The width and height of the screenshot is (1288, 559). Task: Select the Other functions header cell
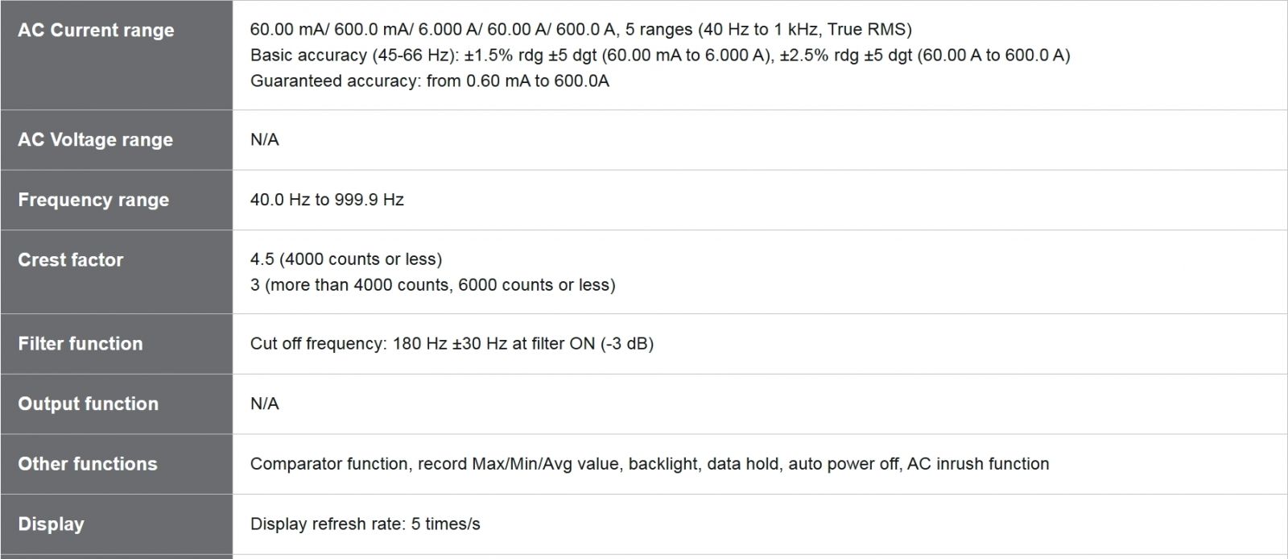click(x=88, y=464)
